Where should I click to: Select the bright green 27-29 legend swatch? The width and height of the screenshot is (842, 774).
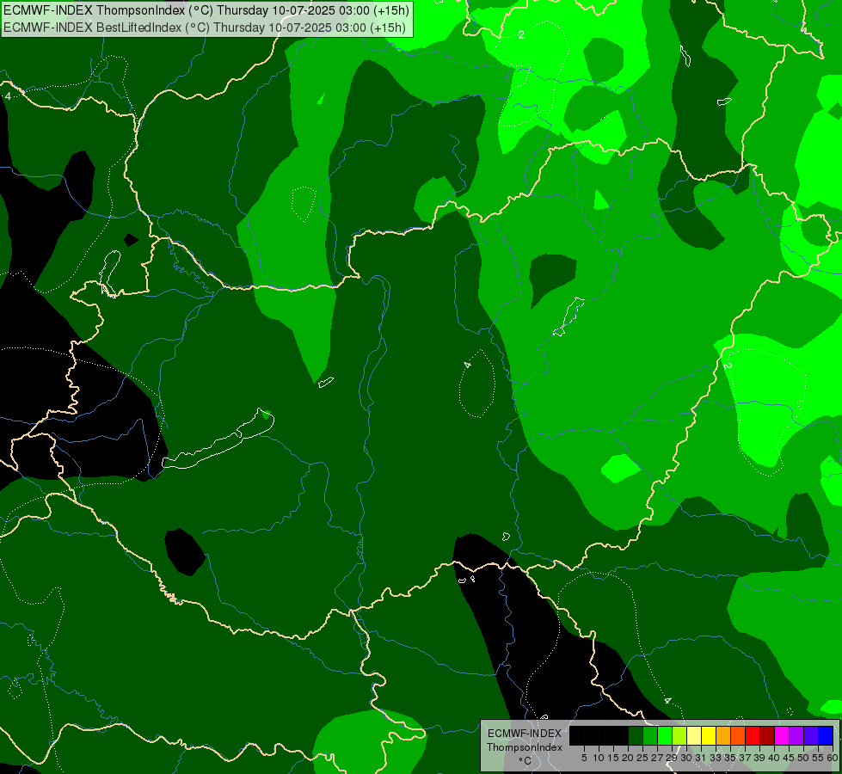click(665, 735)
